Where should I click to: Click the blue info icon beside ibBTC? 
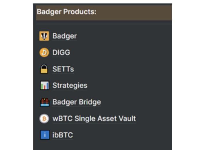[x=44, y=135]
